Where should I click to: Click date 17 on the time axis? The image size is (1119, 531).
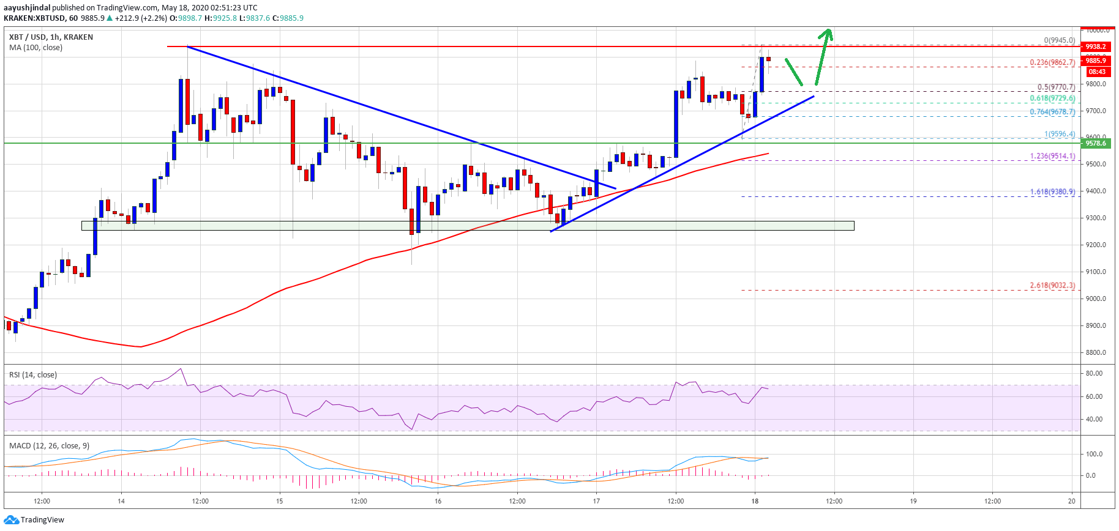596,501
